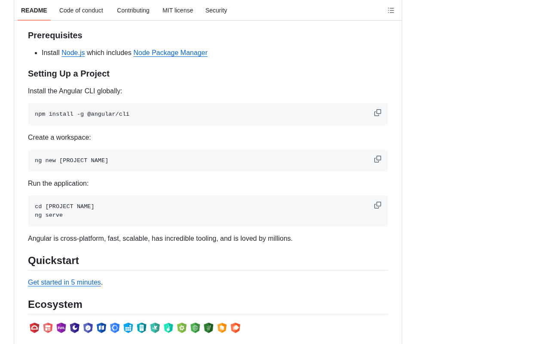This screenshot has height=344, width=550.
Task: Open the Contributing tab
Action: pos(133,10)
